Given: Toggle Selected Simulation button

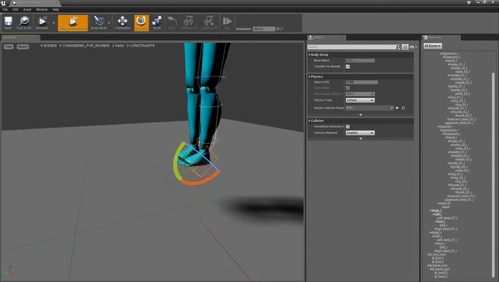Looking at the screenshot, I should (x=73, y=23).
